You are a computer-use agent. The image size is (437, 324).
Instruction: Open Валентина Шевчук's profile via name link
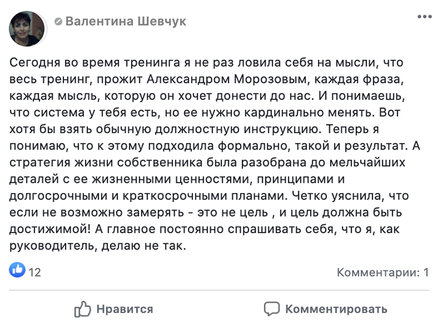[126, 21]
